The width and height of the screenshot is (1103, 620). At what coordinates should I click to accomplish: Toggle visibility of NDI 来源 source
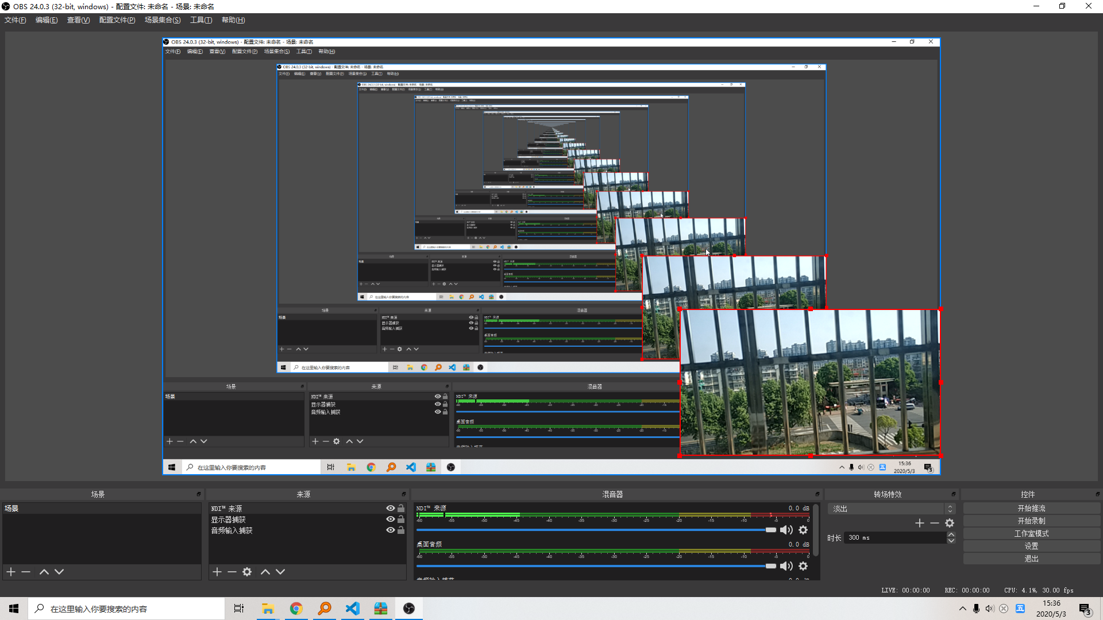pos(390,508)
